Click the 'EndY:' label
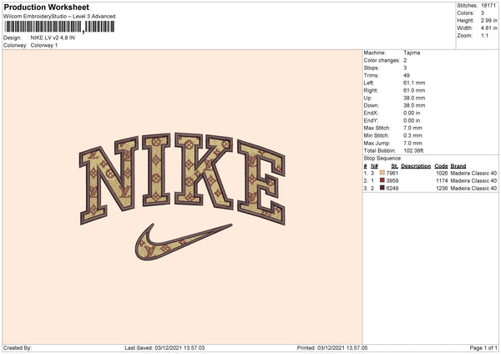The image size is (501, 354). point(371,120)
